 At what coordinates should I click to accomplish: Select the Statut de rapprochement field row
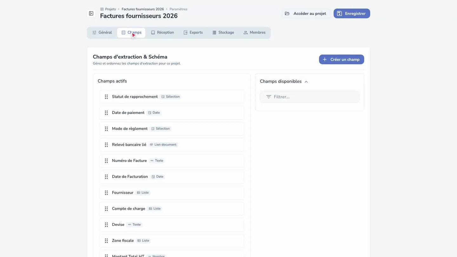tap(172, 97)
